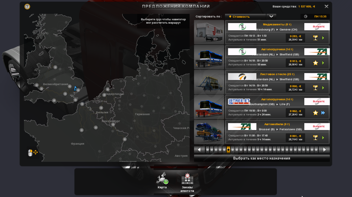Viewport: 352px width, 197px height.
Task: Click Sudeste logo in Southampton to Lille job
Action: click(x=317, y=102)
